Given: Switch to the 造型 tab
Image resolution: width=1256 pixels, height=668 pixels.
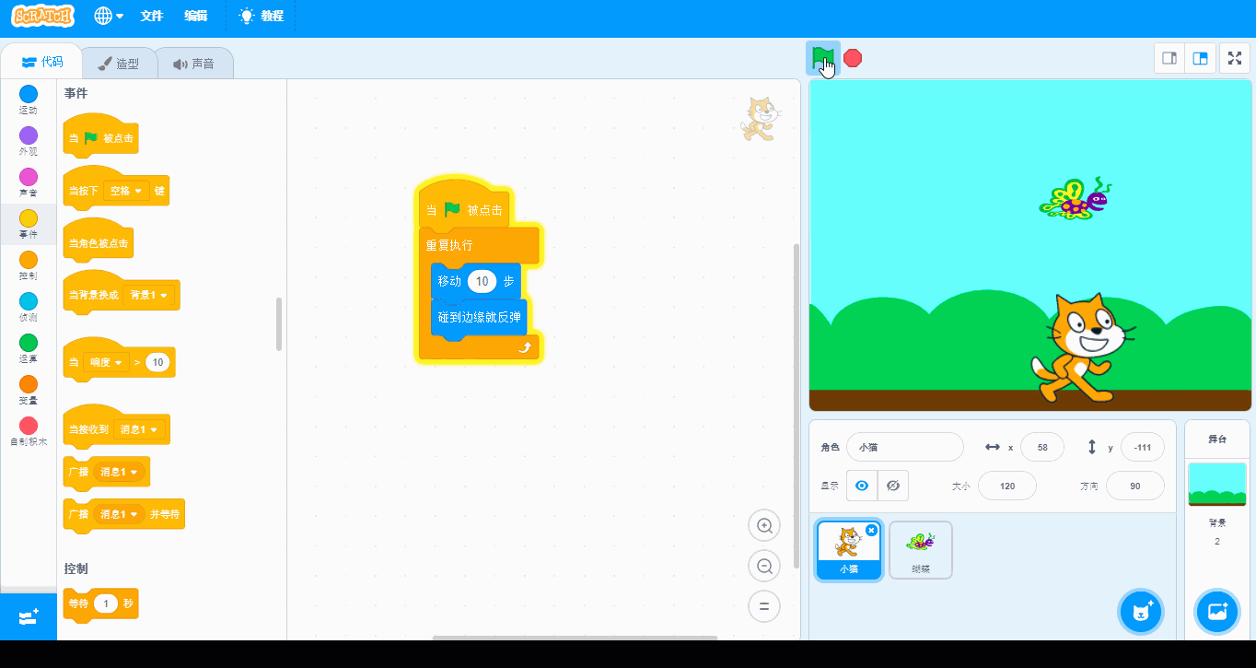Looking at the screenshot, I should pyautogui.click(x=119, y=64).
